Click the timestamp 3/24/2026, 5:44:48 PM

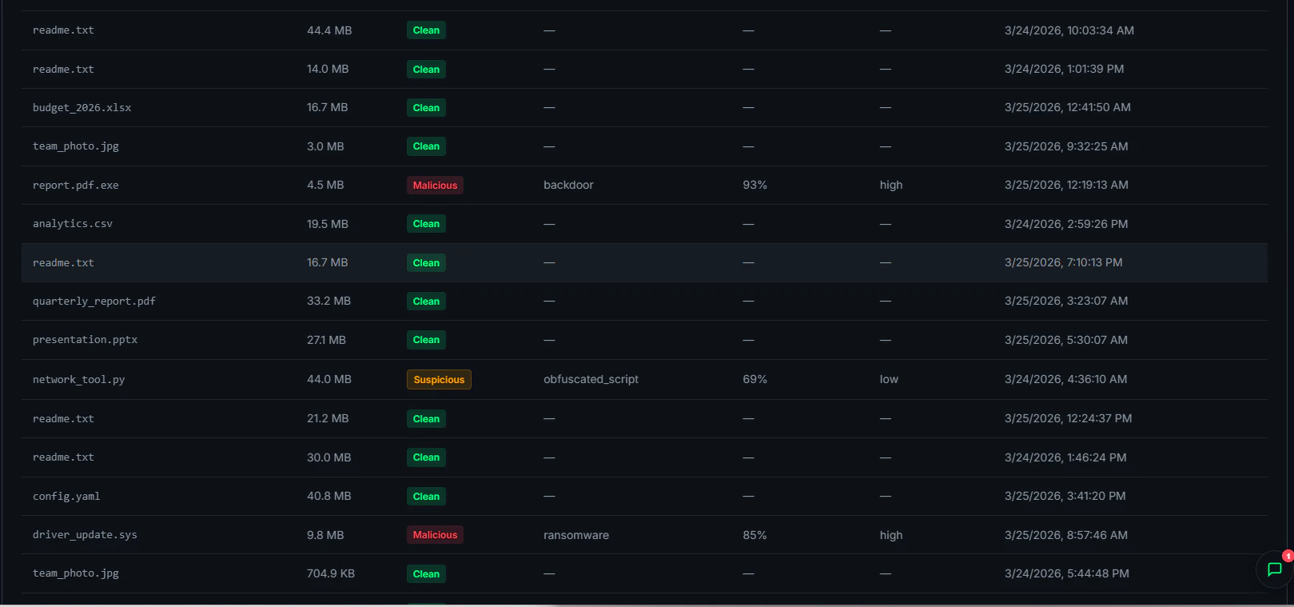pos(1067,573)
